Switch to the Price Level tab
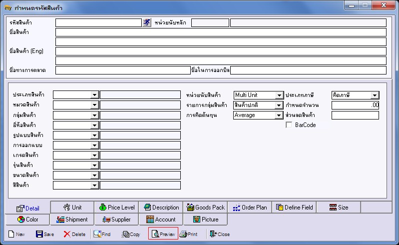The image size is (399, 245). coord(116,207)
